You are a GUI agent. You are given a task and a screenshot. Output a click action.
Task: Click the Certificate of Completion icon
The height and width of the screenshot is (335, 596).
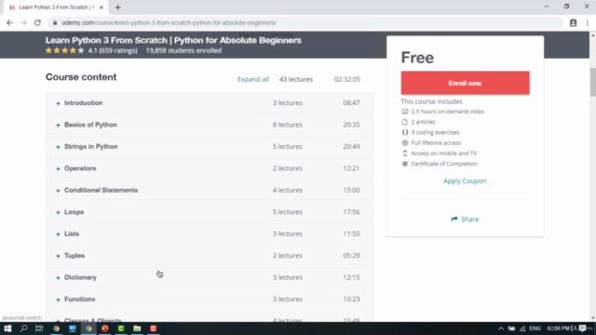405,164
